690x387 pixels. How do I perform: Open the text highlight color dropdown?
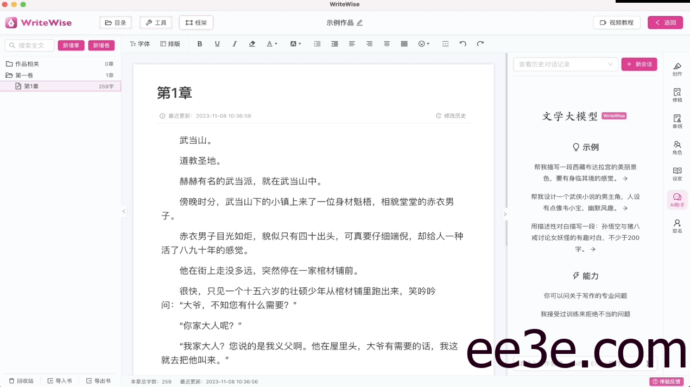(x=295, y=44)
